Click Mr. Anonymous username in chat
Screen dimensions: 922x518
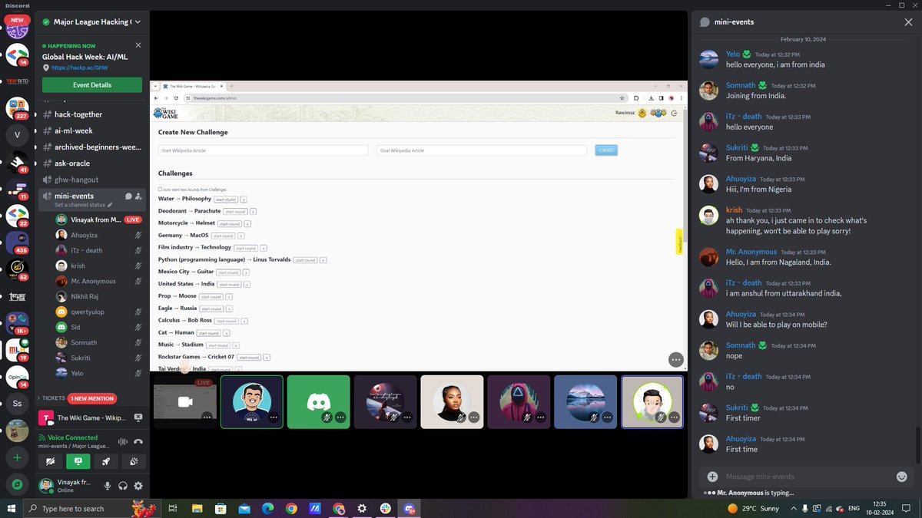pyautogui.click(x=751, y=252)
